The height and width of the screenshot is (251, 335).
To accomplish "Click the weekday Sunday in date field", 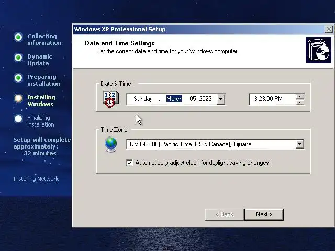I will tap(143, 99).
